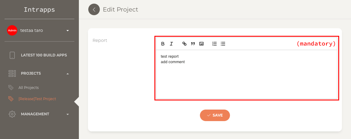
Task: Toggle bold formatting in the report editor
Action: click(163, 44)
